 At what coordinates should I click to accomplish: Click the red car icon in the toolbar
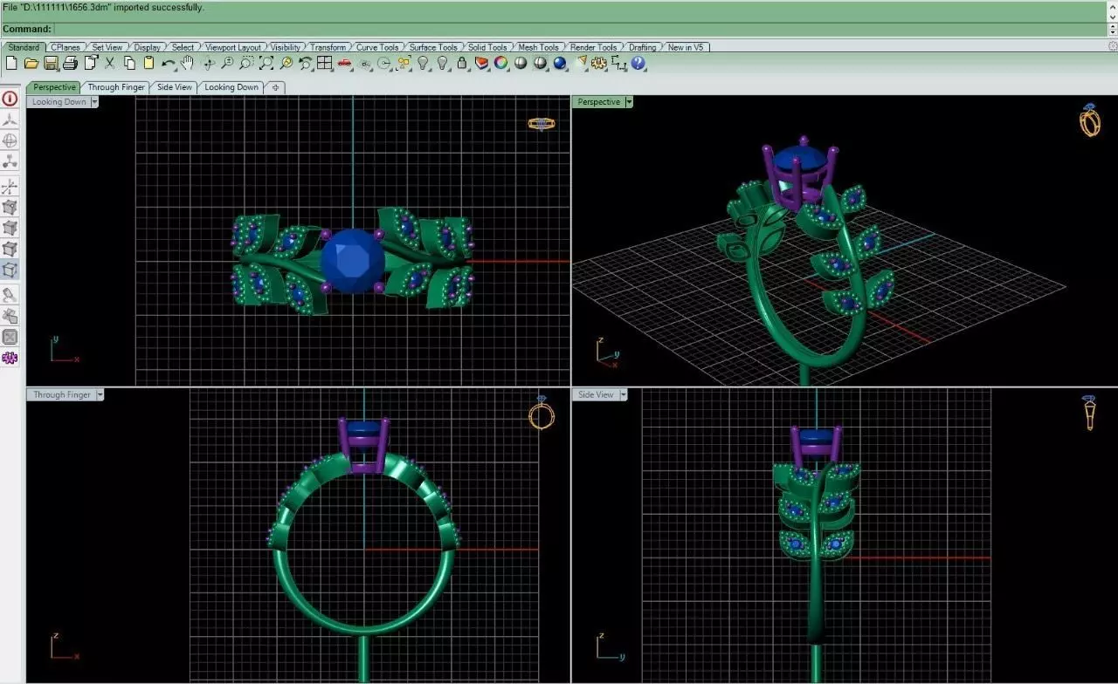coord(344,63)
